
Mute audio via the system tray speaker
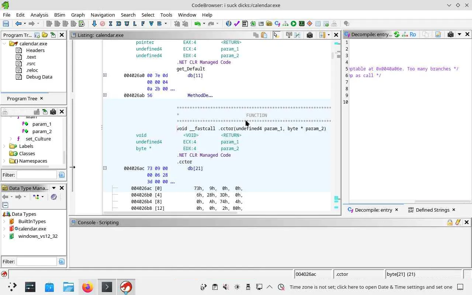tap(226, 287)
